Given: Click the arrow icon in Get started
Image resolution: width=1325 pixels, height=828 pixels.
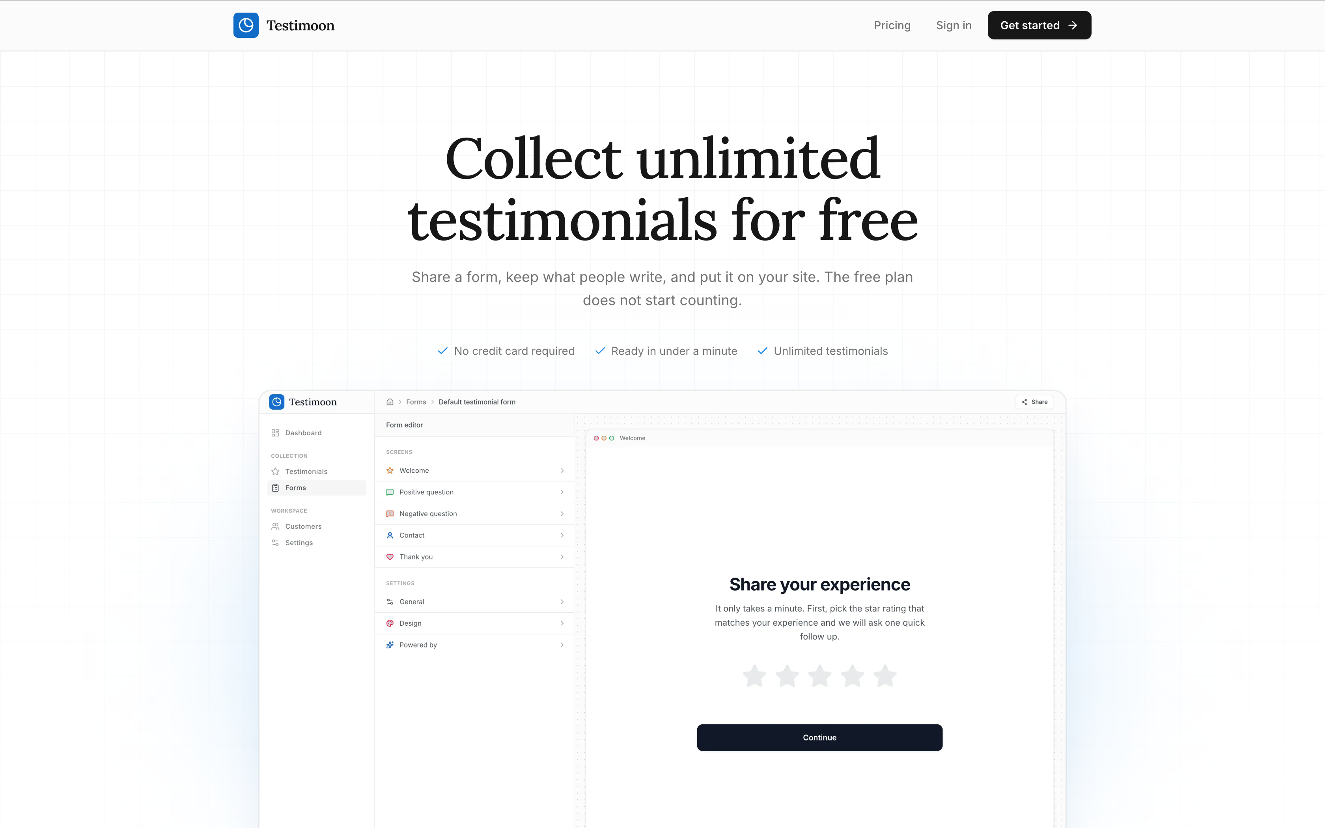Looking at the screenshot, I should pyautogui.click(x=1073, y=25).
